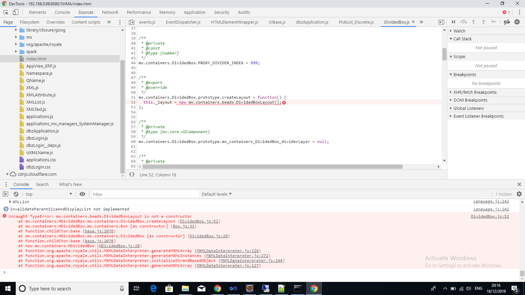Click the Step into next function call icon
Viewport: 525px width, 295px height.
[x=473, y=22]
